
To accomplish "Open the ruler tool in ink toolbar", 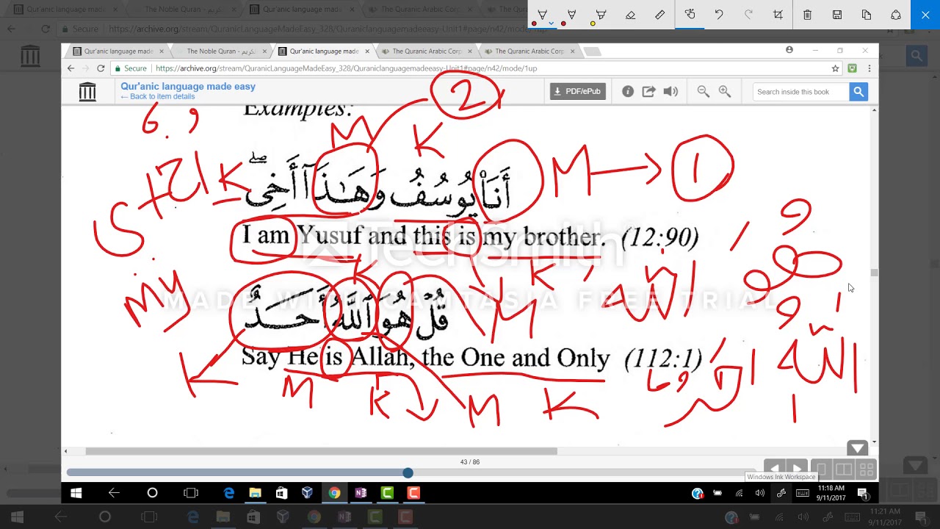I will click(x=659, y=15).
